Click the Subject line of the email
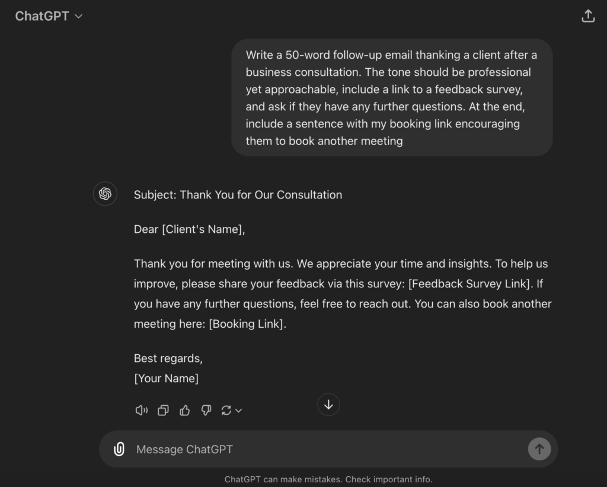607x487 pixels. pyautogui.click(x=238, y=194)
